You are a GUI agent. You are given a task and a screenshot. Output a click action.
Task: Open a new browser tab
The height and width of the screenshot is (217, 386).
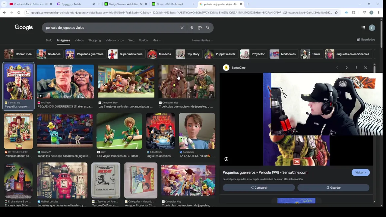point(248,4)
